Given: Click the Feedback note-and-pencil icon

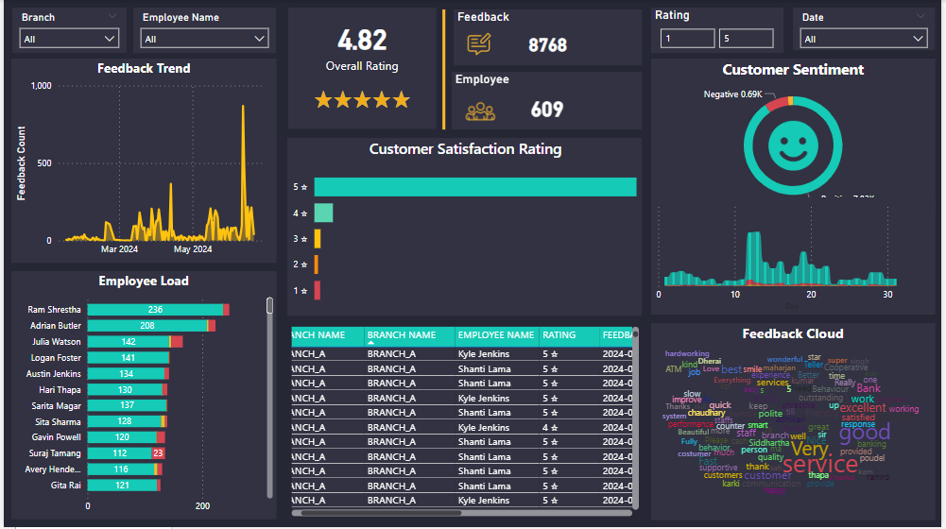Looking at the screenshot, I should pyautogui.click(x=478, y=44).
